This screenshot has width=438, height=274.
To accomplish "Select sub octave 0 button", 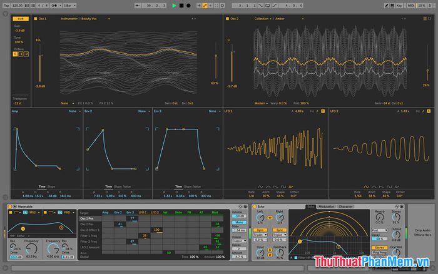I will click(15, 54).
